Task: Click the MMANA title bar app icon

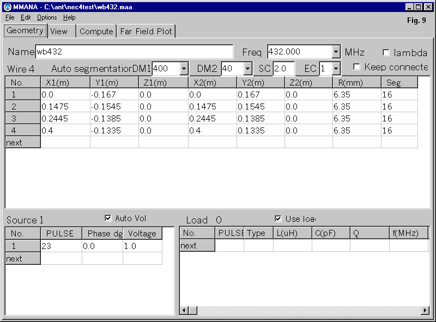Action: pyautogui.click(x=7, y=7)
